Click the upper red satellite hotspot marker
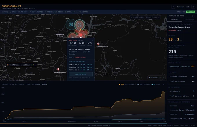The width and height of the screenshot is (197, 127). click(80, 25)
